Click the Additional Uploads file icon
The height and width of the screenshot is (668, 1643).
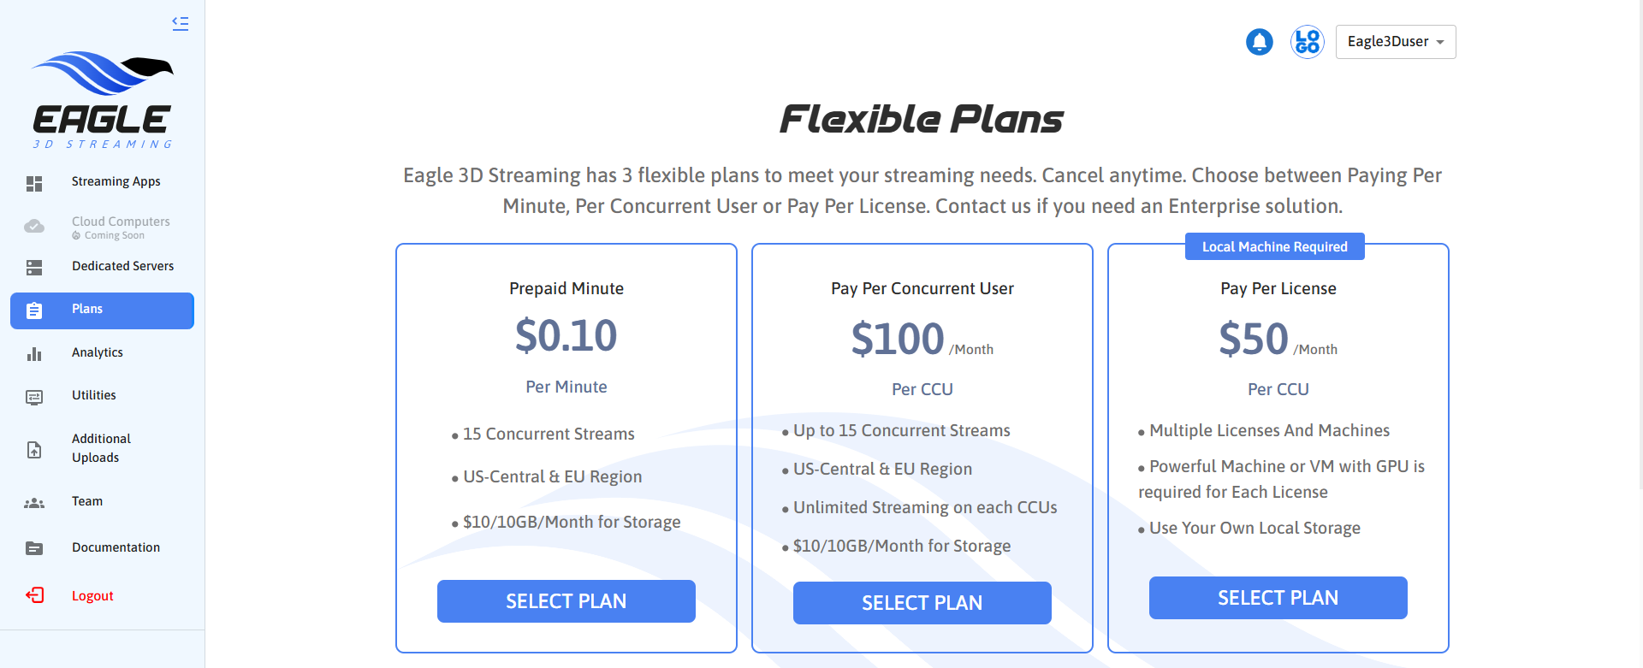tap(34, 449)
